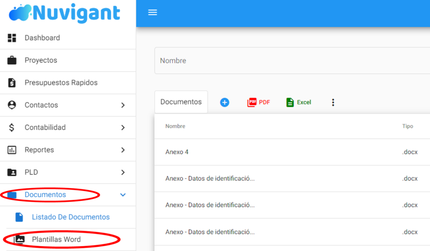Click the Reportes chart icon

12,150
